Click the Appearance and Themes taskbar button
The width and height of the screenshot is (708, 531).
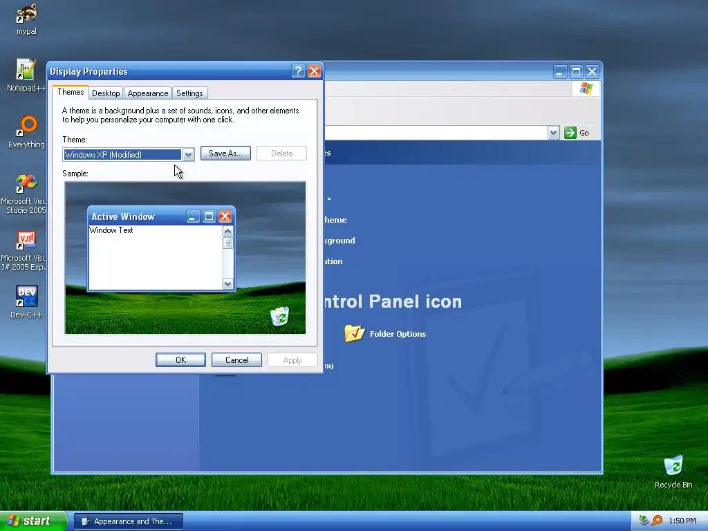pyautogui.click(x=128, y=521)
